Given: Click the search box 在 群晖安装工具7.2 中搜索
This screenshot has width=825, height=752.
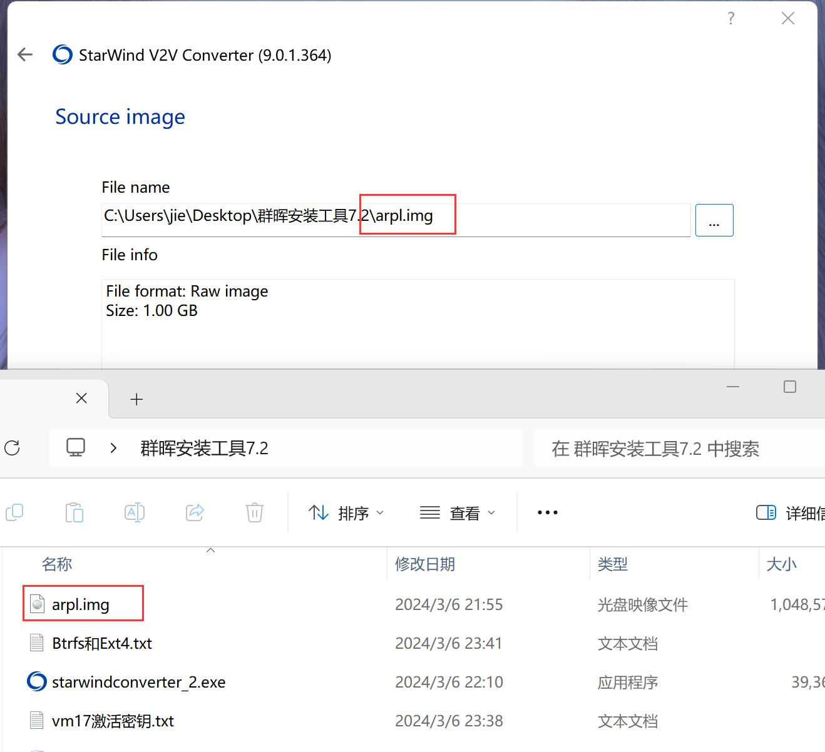Looking at the screenshot, I should click(x=679, y=448).
